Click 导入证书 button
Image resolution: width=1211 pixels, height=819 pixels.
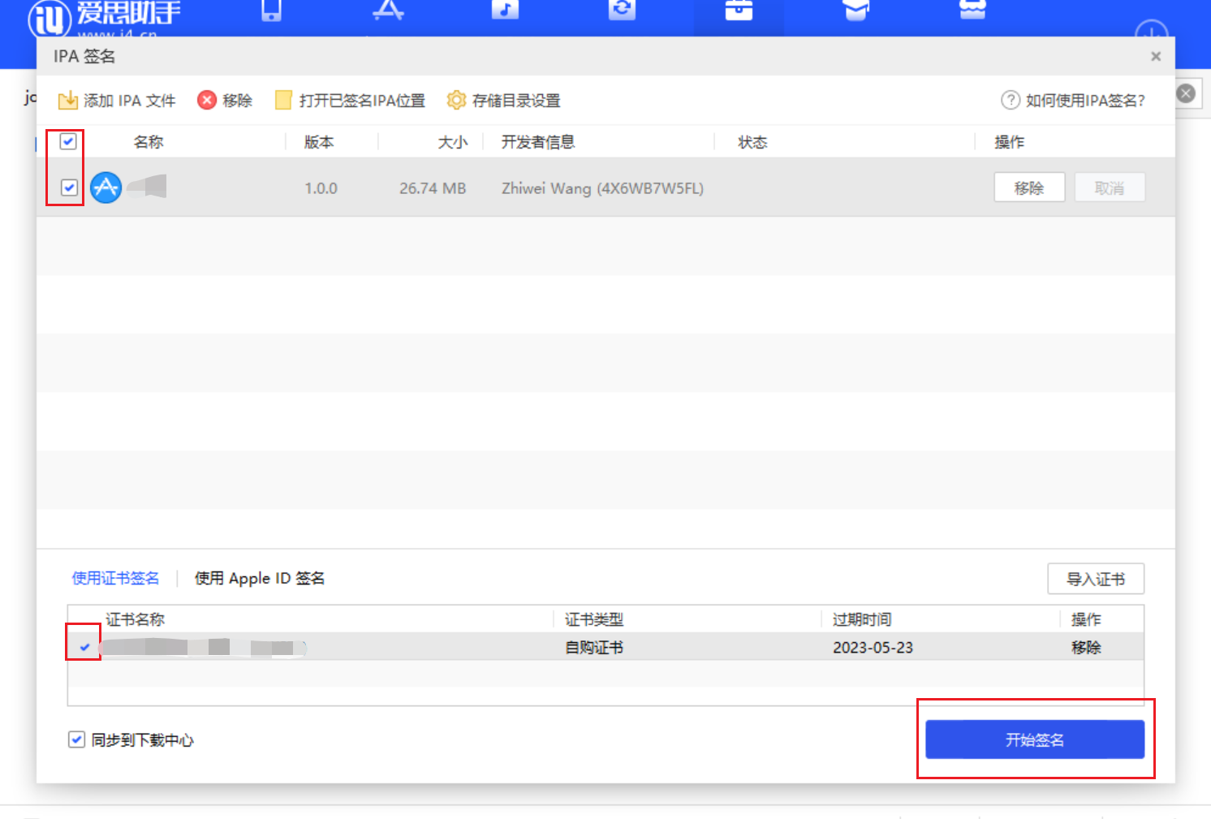point(1096,579)
